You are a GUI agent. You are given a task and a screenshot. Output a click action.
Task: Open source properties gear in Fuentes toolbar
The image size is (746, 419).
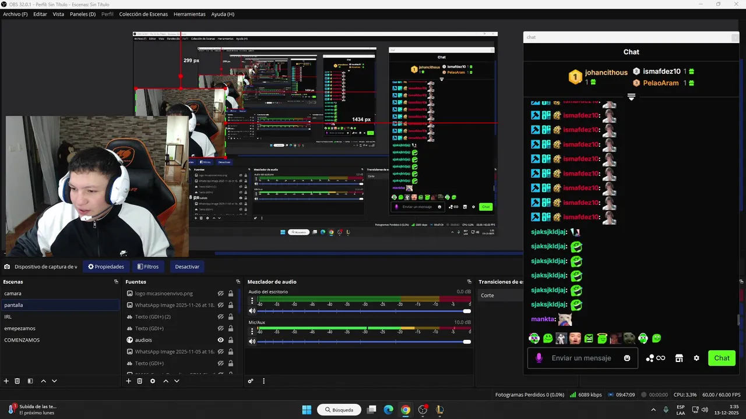153,381
